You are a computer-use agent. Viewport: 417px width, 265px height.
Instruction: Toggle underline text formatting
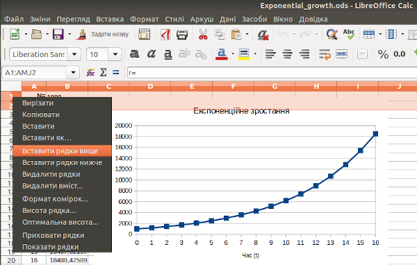pos(167,54)
